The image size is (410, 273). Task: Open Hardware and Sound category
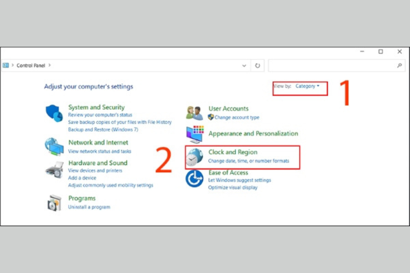(98, 163)
